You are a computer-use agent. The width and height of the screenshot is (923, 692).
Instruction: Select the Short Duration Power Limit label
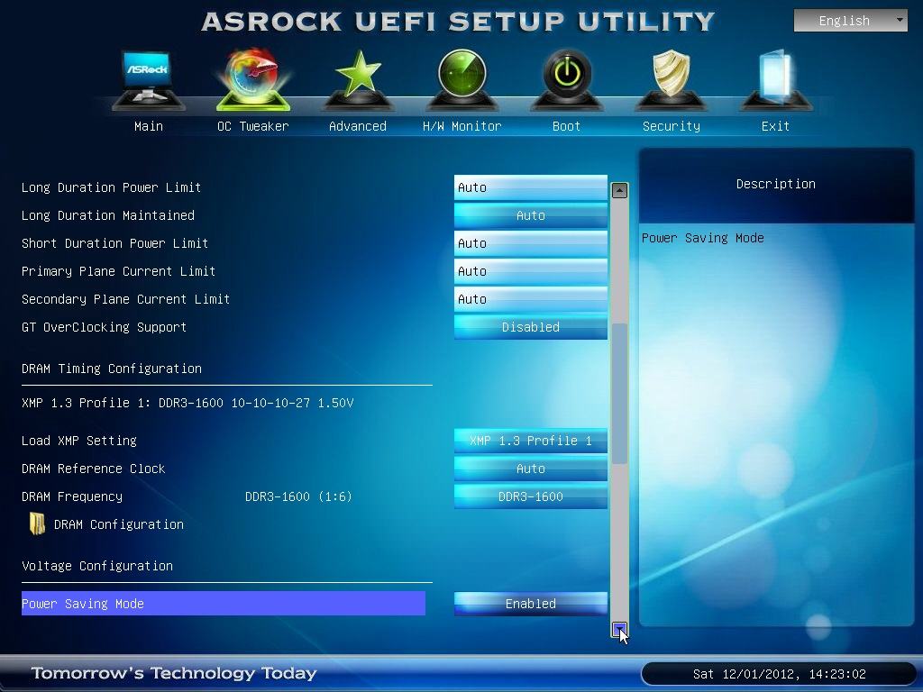pyautogui.click(x=114, y=243)
